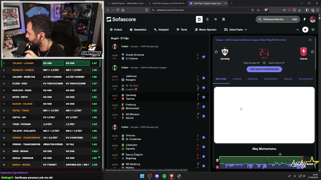The width and height of the screenshot is (321, 180).
Task: Open the browser downloads icon
Action: click(x=299, y=10)
